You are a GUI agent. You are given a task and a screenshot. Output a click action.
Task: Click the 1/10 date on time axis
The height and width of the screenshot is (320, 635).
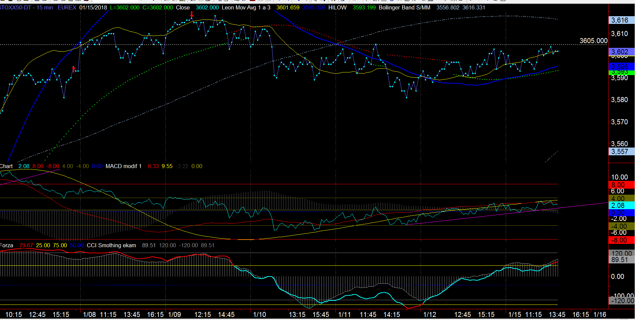click(260, 315)
